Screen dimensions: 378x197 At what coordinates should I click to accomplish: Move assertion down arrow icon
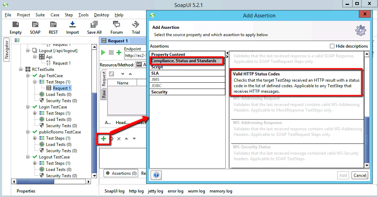[x=134, y=139]
